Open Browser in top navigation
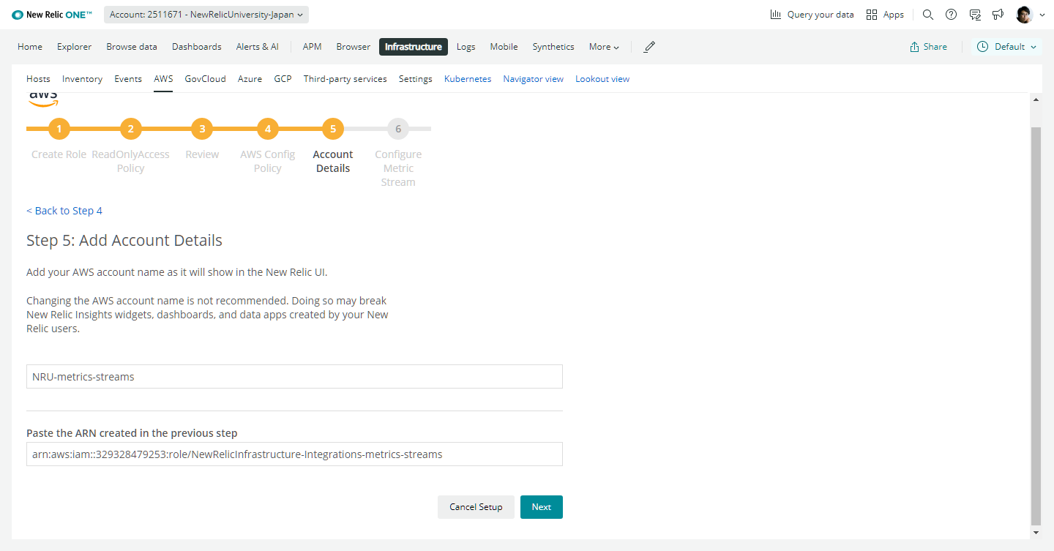Screen dimensions: 1054x551 354,47
